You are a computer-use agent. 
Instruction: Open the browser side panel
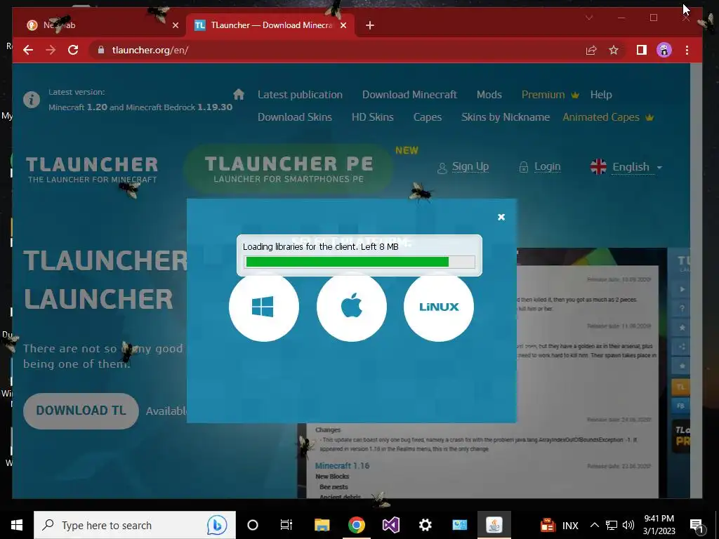[x=642, y=50]
